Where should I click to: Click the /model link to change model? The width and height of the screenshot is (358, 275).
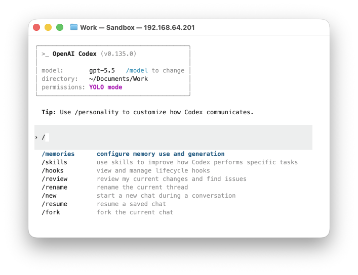tap(137, 70)
